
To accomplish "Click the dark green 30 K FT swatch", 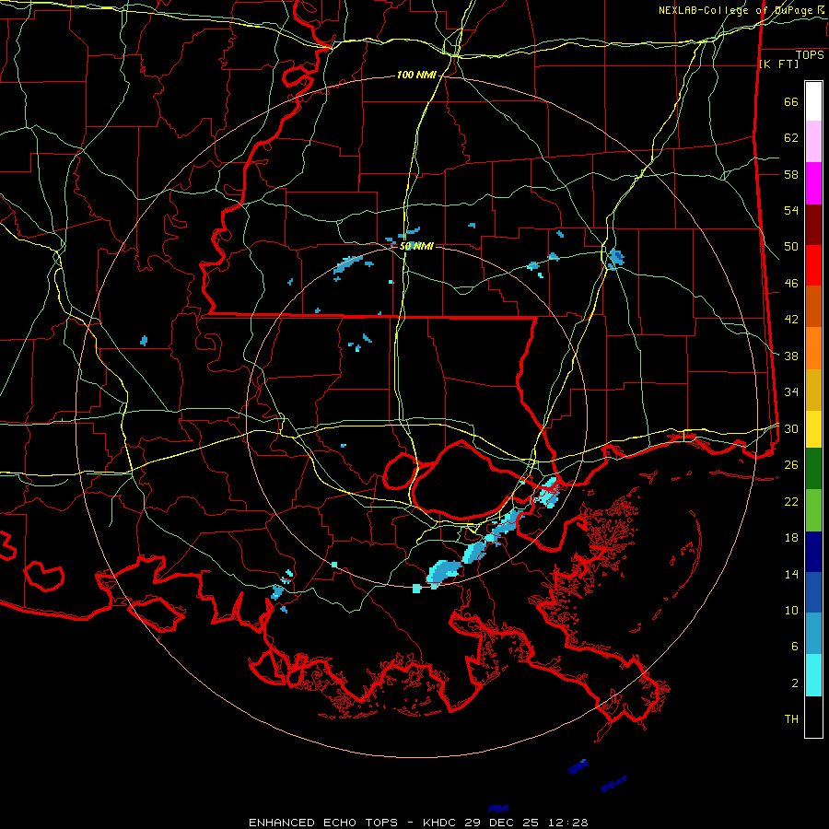I will (x=813, y=469).
